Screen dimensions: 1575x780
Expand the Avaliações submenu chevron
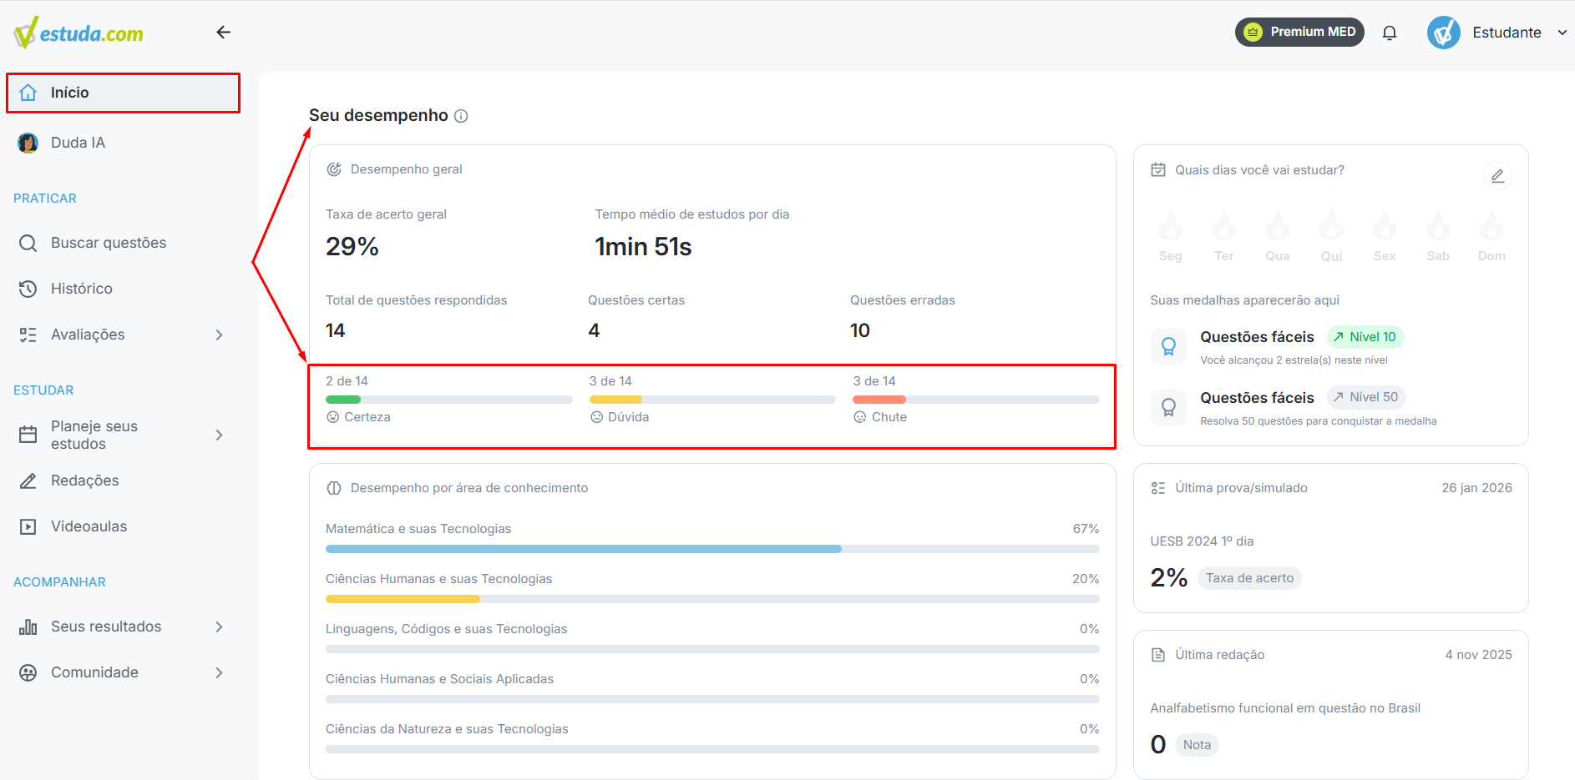click(x=220, y=335)
